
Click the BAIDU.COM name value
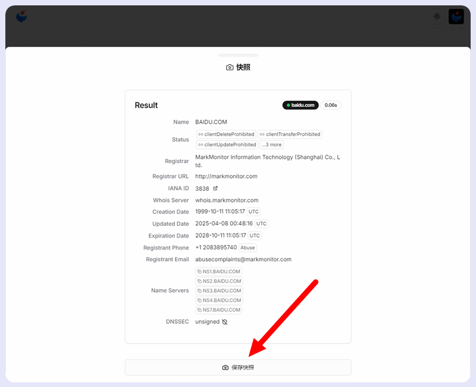click(x=211, y=122)
